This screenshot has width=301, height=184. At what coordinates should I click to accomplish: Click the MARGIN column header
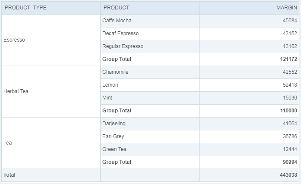(286, 8)
